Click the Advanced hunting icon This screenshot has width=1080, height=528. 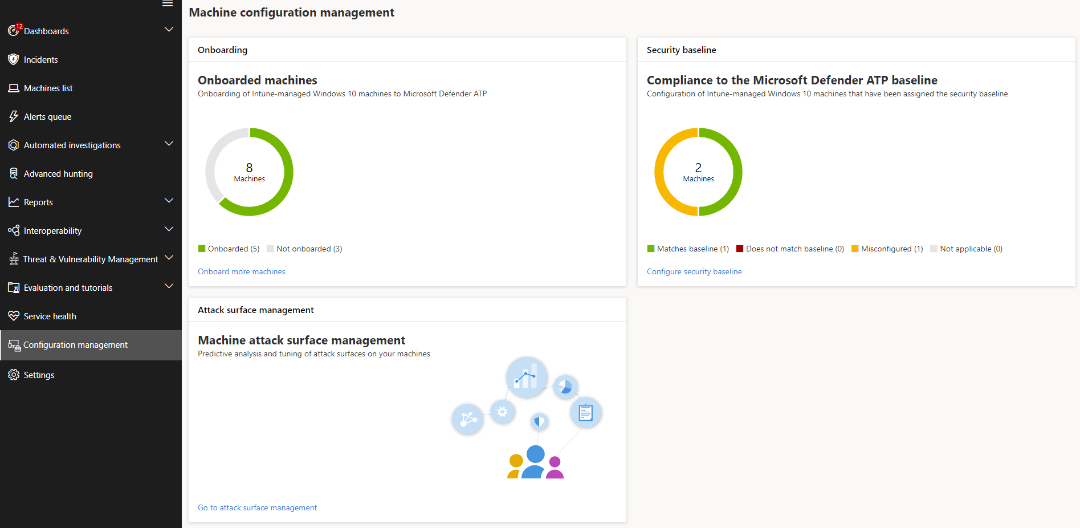point(14,173)
